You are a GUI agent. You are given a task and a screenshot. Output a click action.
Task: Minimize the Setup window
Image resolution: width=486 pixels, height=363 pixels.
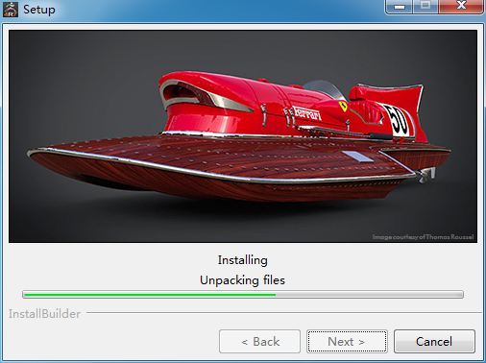tap(400, 6)
